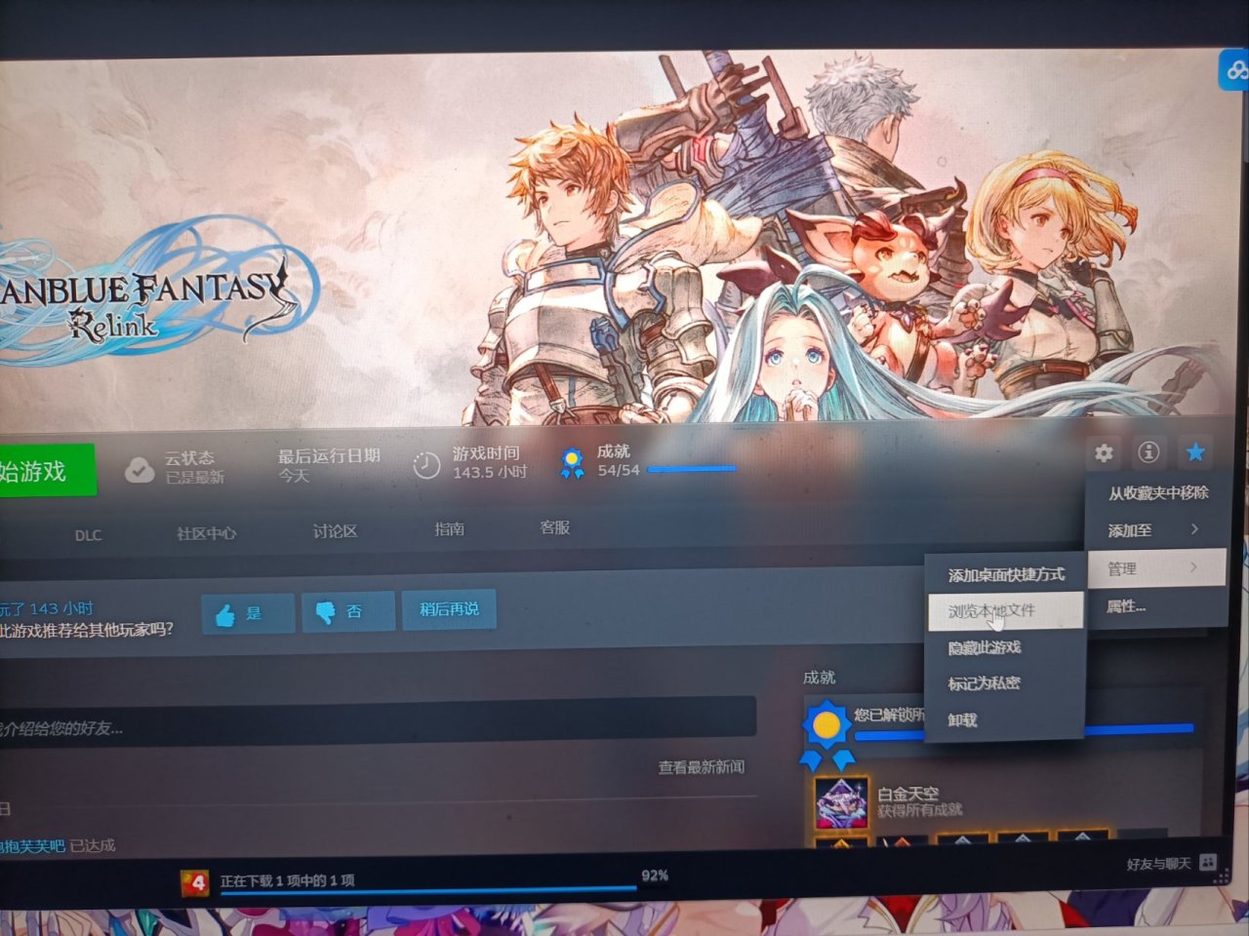This screenshot has width=1249, height=936.
Task: Open 好友与聊天 panel
Action: (1158, 864)
